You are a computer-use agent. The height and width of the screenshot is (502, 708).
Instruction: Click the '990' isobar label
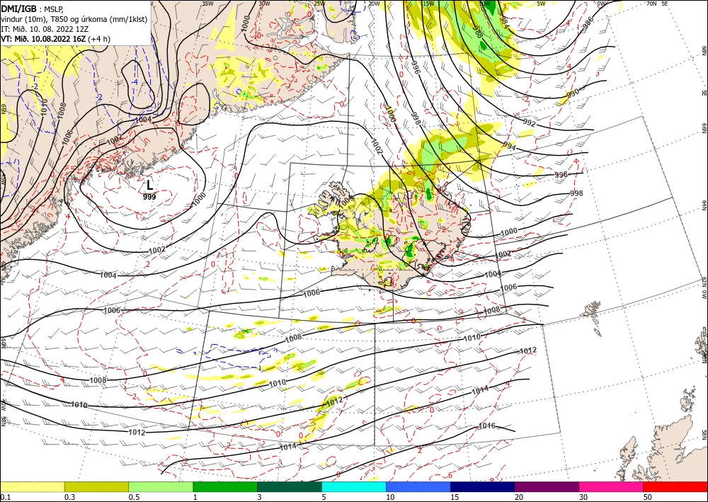(x=573, y=93)
